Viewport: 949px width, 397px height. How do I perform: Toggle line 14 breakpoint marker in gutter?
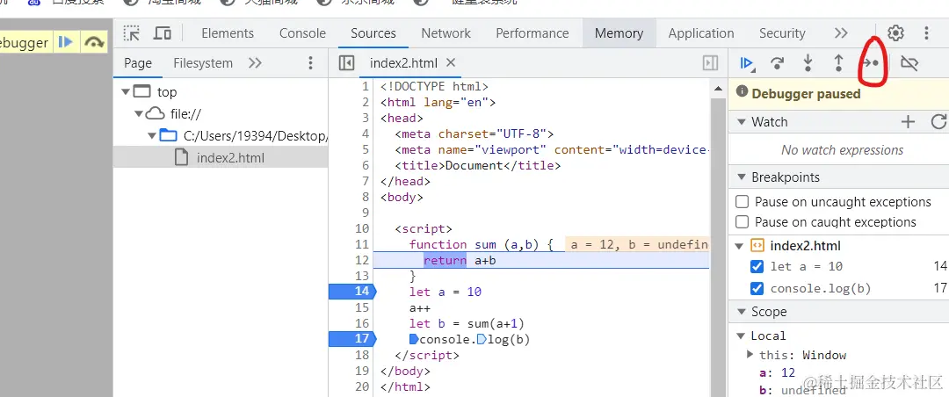[352, 292]
